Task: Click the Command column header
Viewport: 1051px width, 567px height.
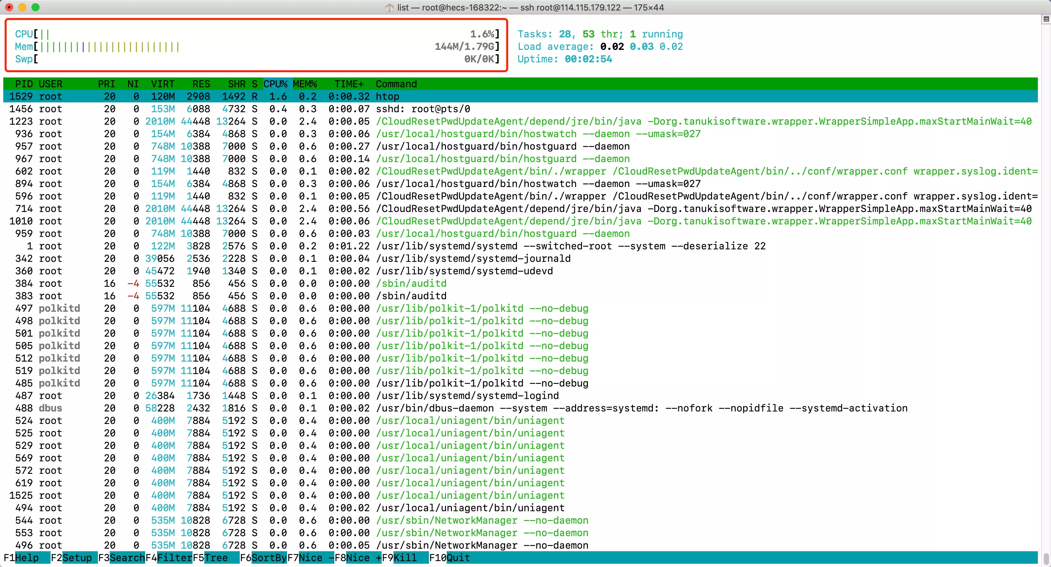Action: click(x=396, y=84)
